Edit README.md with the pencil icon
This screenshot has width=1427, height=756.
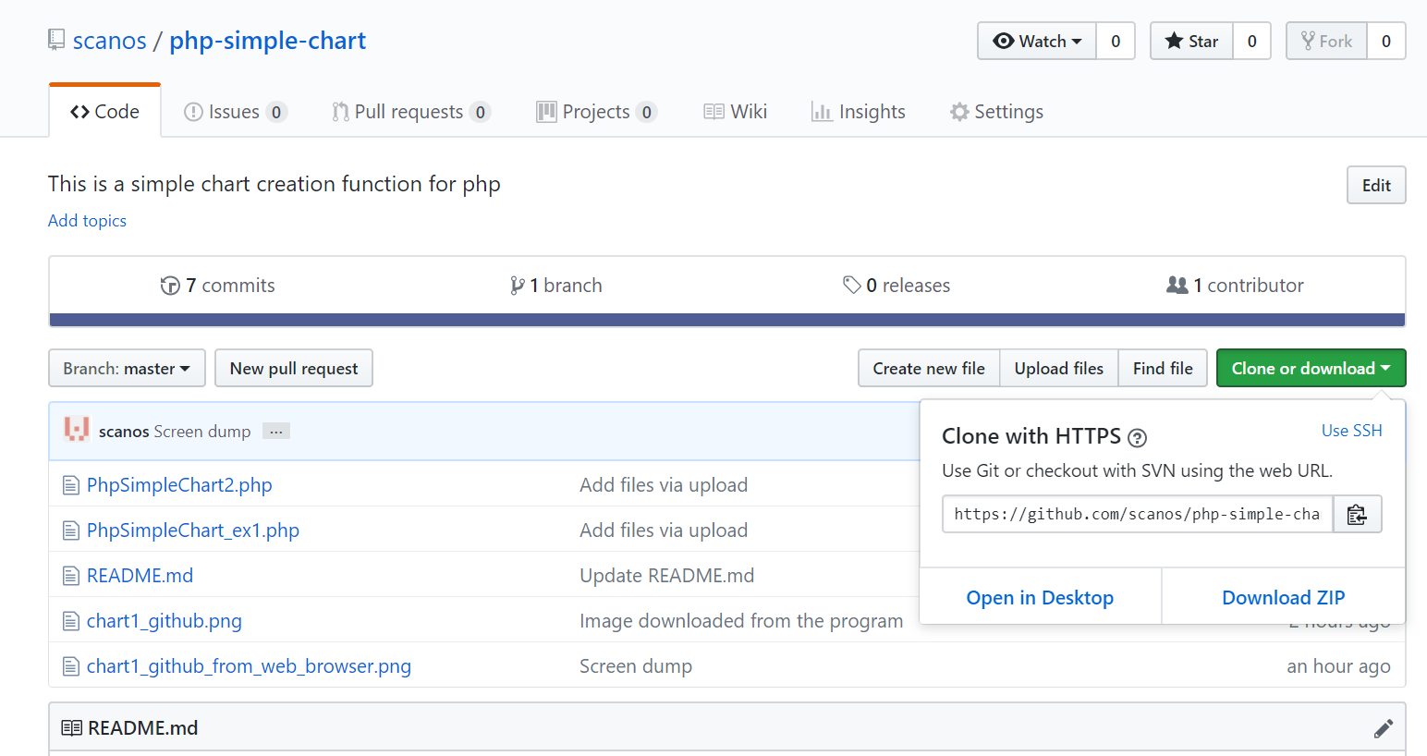pyautogui.click(x=1384, y=728)
